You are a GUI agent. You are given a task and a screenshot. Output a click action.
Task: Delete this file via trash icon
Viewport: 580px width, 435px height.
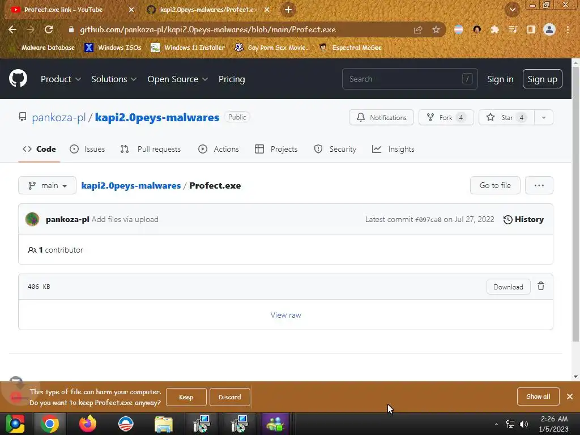(541, 286)
